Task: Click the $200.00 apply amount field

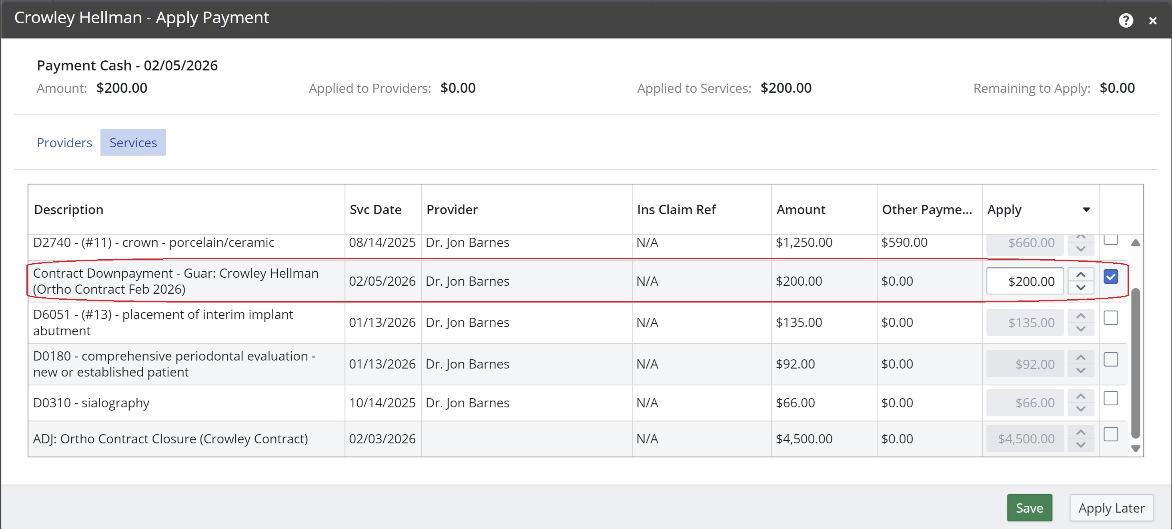Action: [1025, 281]
